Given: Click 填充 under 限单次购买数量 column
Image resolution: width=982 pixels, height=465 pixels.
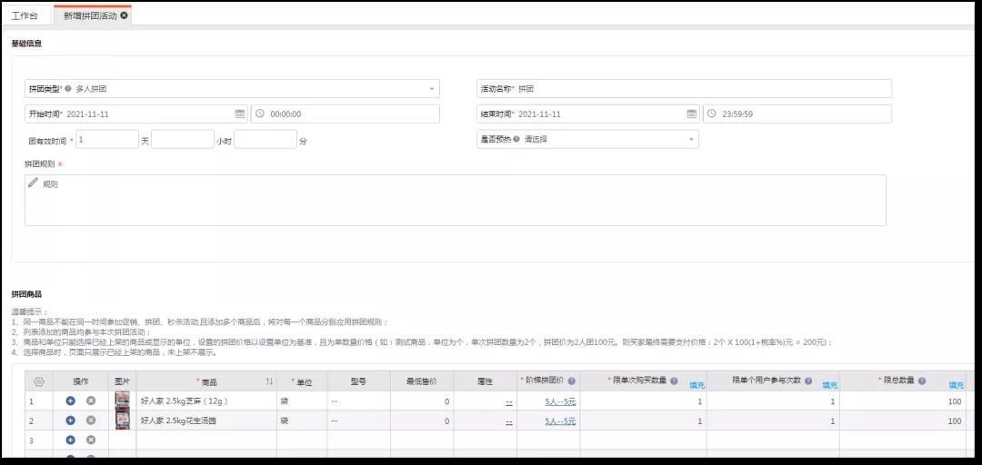Looking at the screenshot, I should (x=696, y=385).
